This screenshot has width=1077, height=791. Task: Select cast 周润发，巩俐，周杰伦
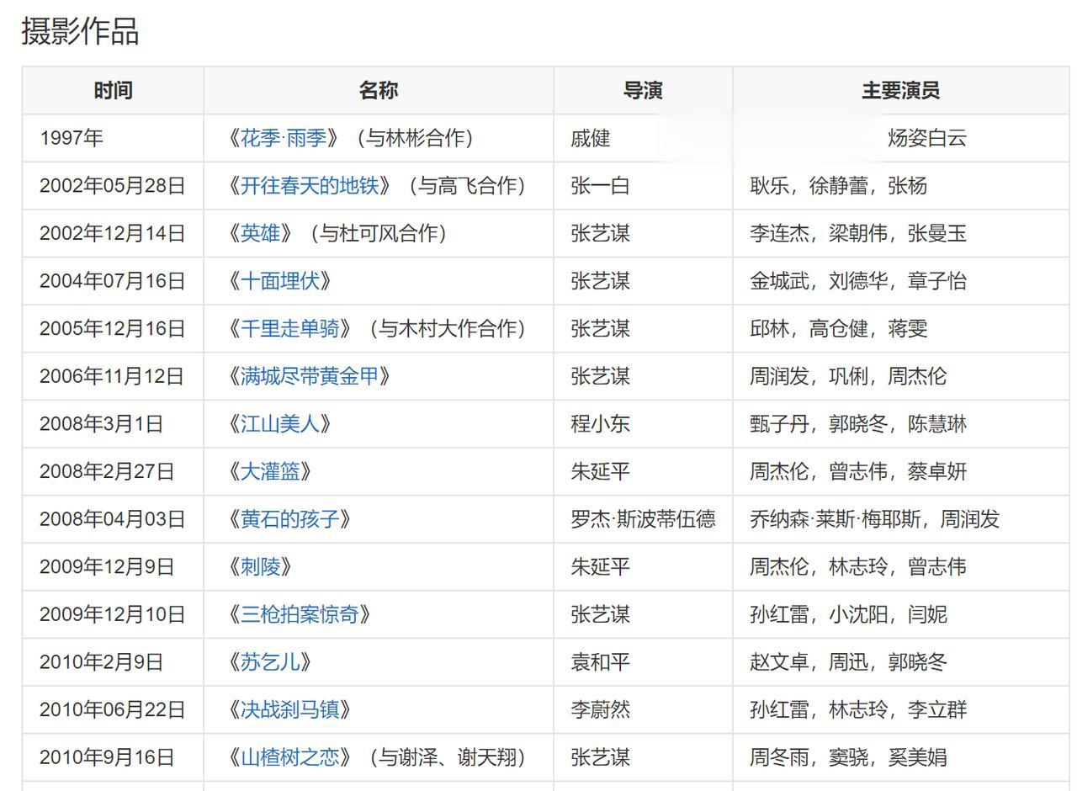[848, 376]
